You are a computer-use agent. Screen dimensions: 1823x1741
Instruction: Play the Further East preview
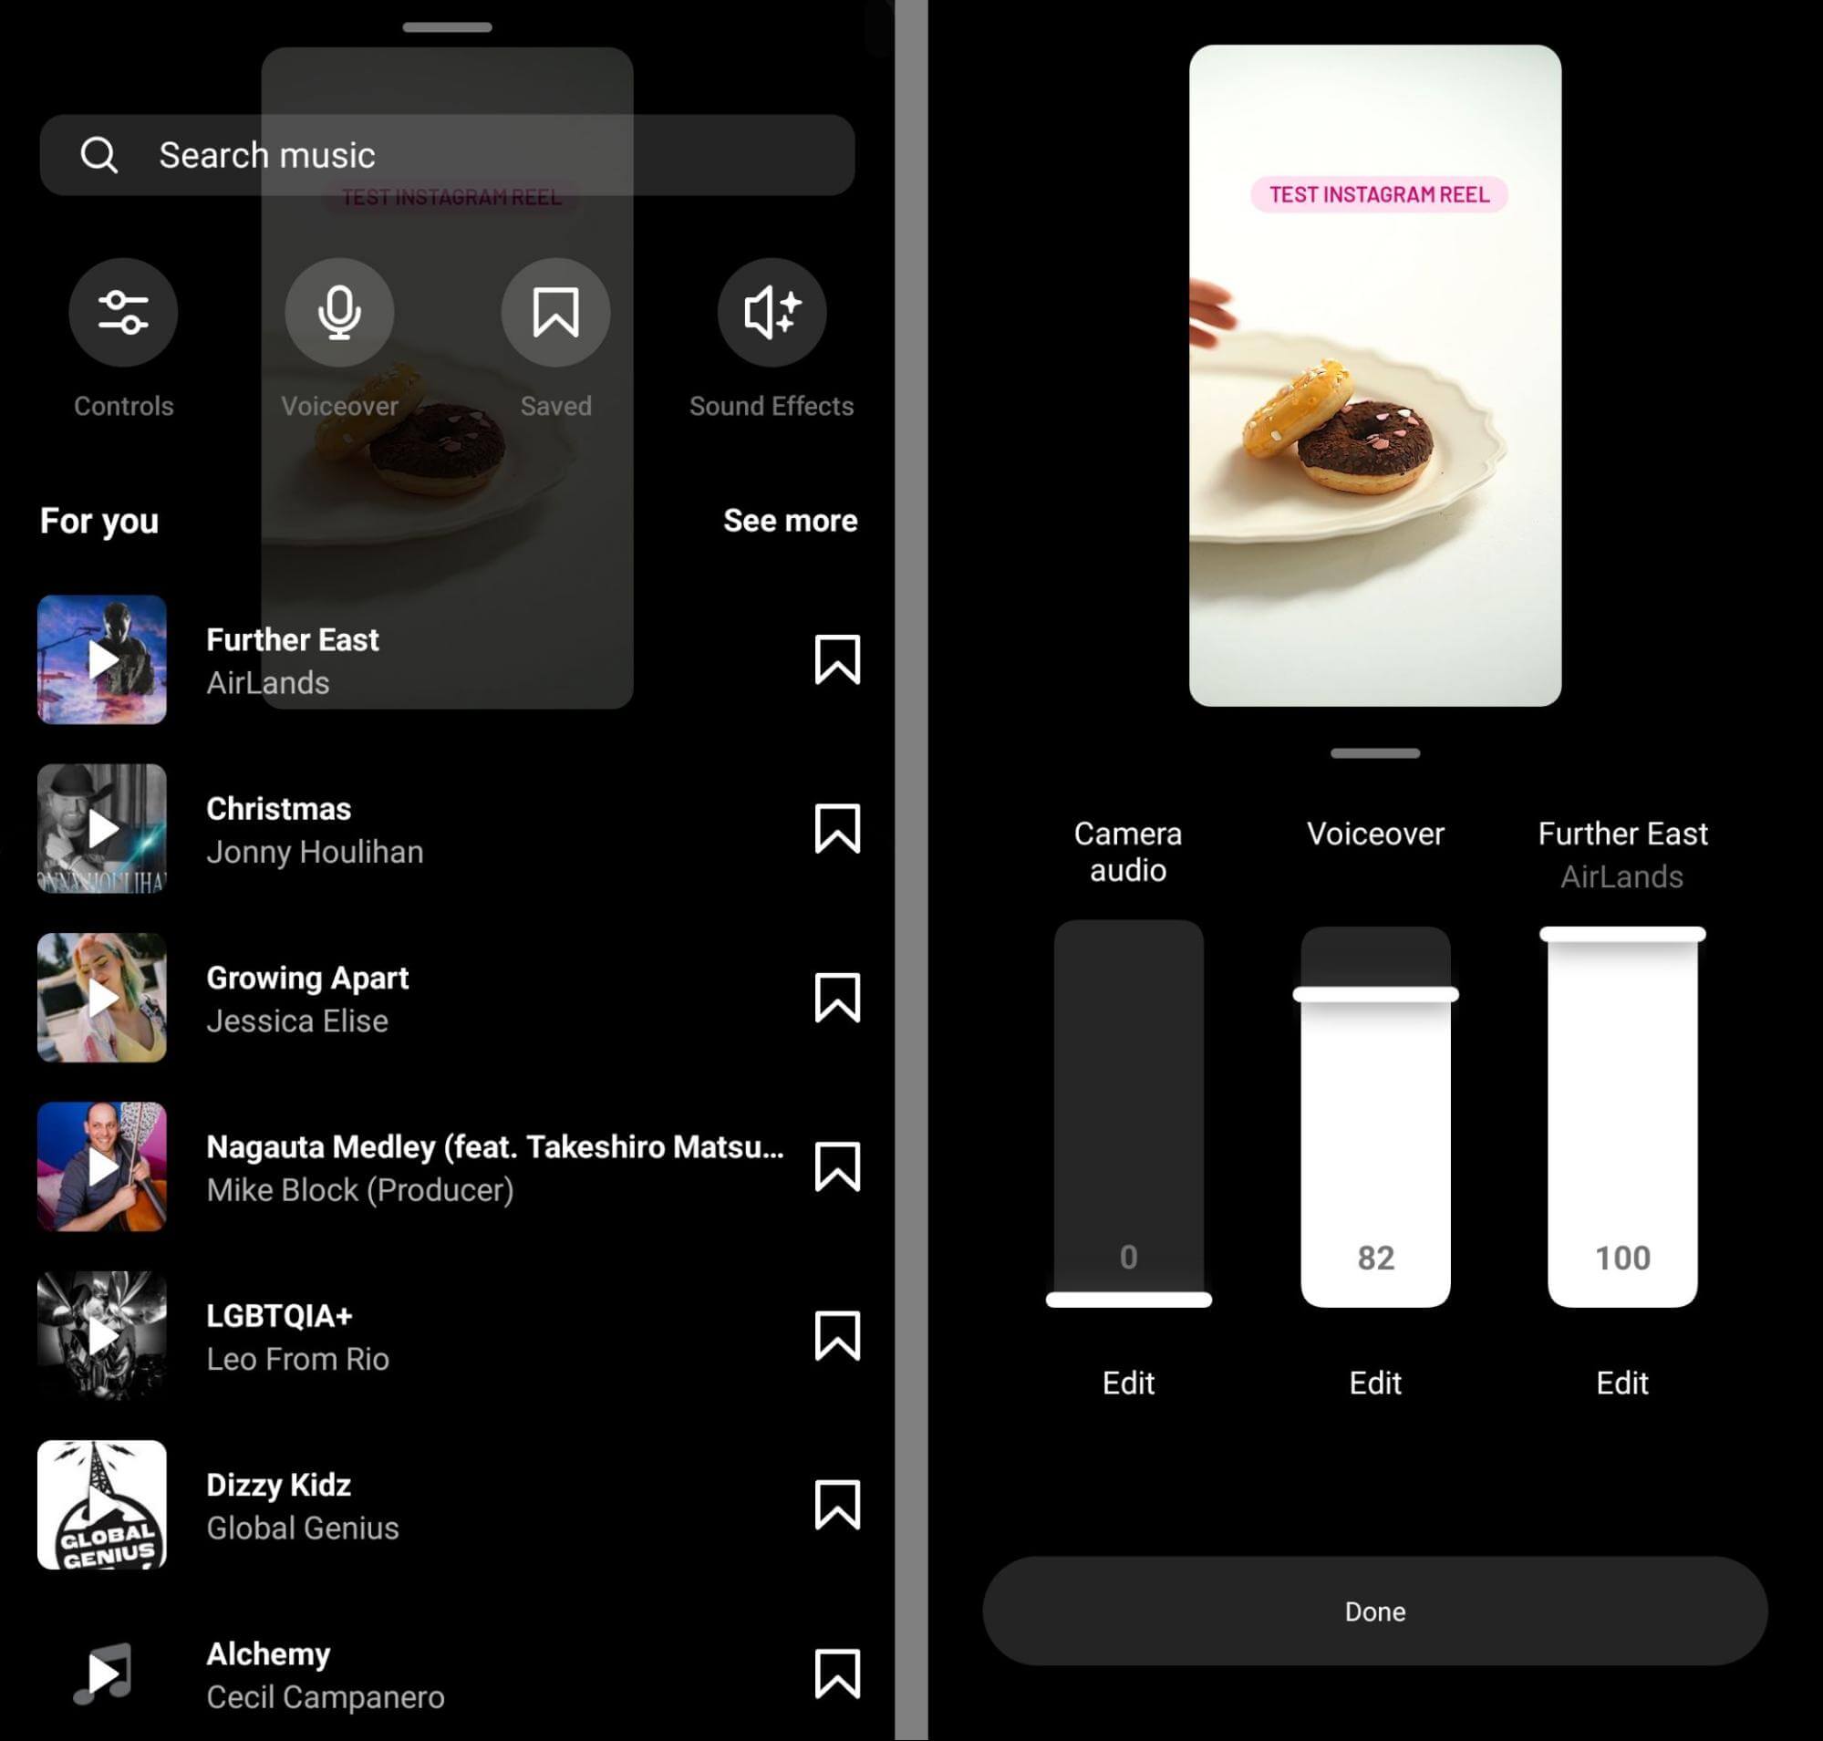[x=102, y=659]
